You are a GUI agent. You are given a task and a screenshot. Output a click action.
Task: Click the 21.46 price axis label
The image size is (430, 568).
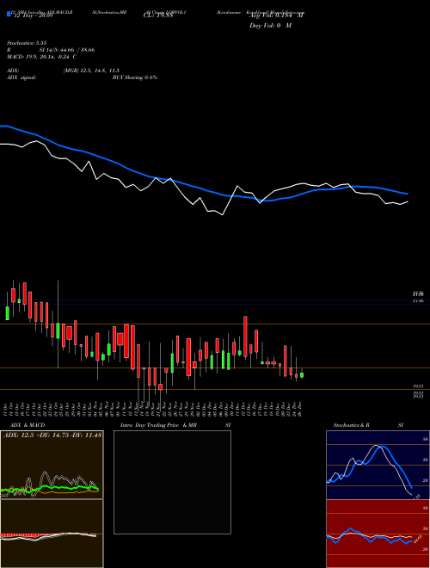(x=418, y=301)
